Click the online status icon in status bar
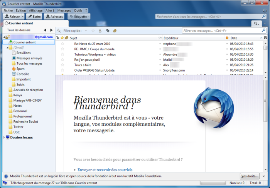270x188 pixels. pyautogui.click(x=5, y=183)
